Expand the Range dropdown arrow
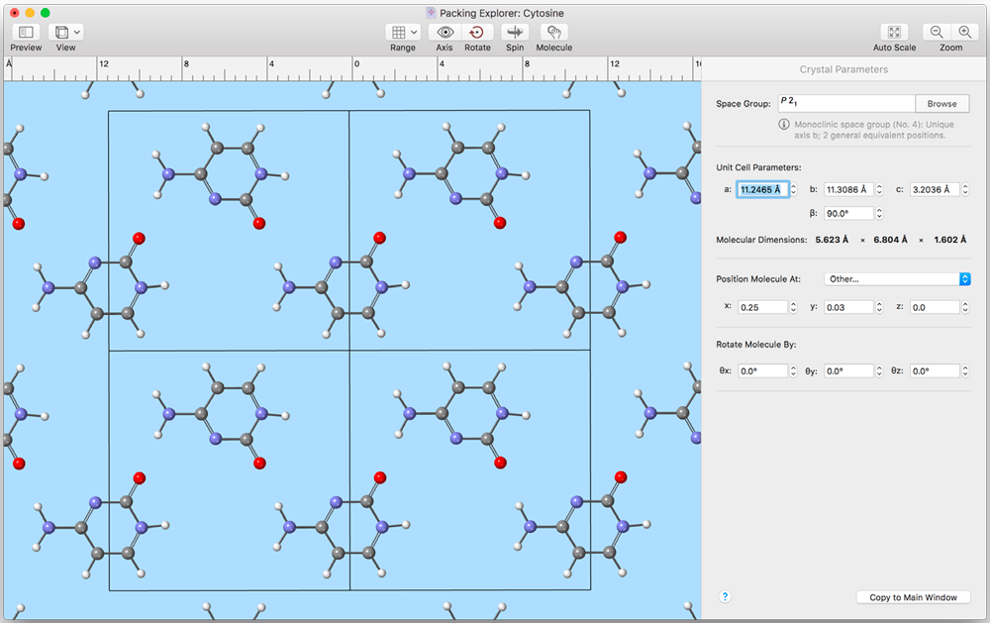 [414, 32]
